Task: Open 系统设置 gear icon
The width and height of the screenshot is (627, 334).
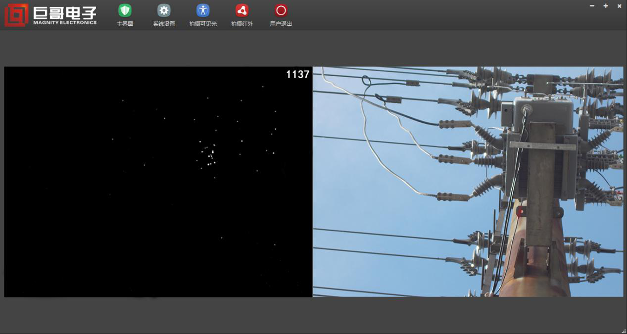Action: (x=164, y=10)
